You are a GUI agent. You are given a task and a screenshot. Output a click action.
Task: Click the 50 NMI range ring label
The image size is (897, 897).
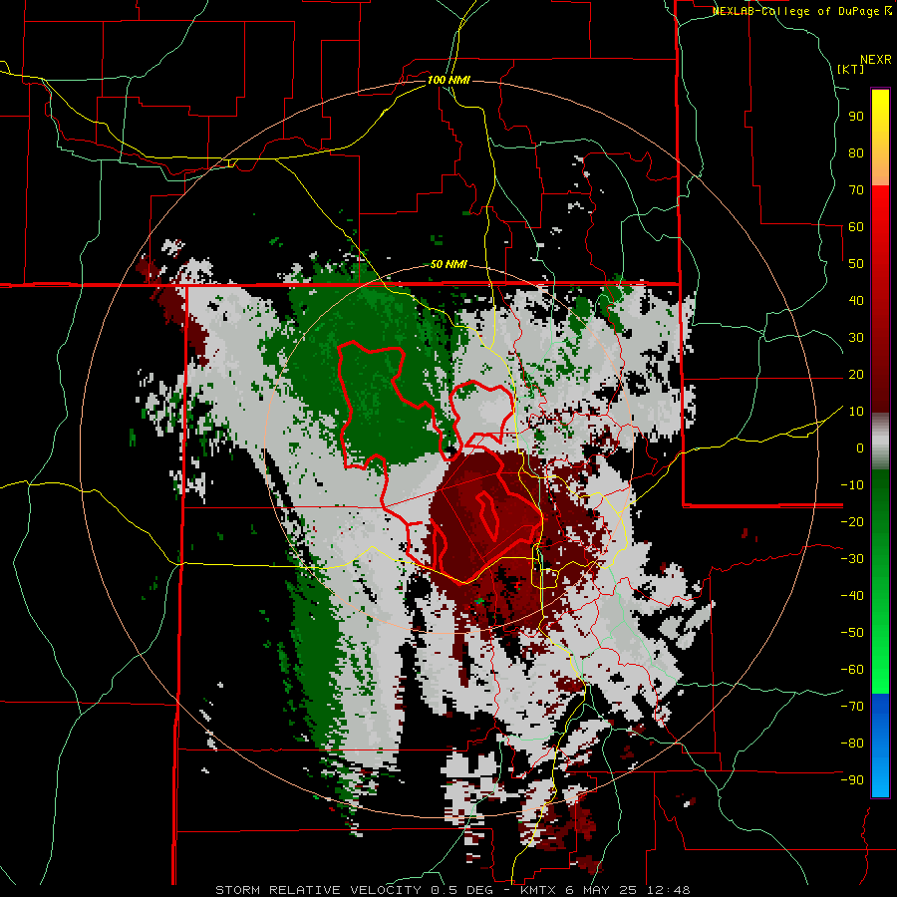[x=448, y=264]
